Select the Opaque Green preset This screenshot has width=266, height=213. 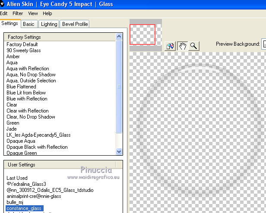click(22, 153)
